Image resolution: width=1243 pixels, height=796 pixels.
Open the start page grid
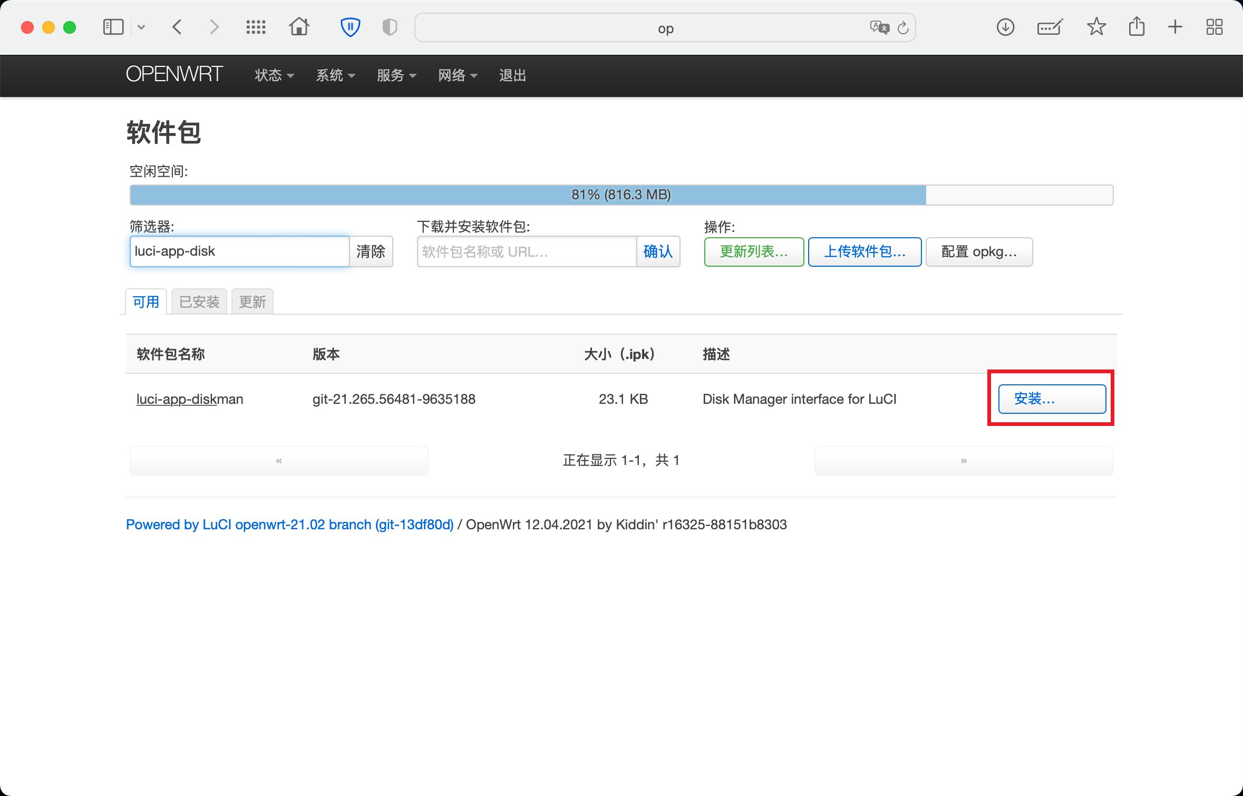pyautogui.click(x=256, y=27)
